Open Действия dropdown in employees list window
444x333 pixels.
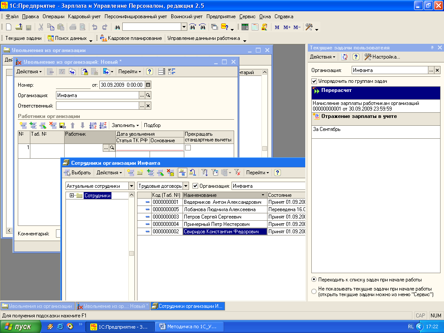[x=109, y=173]
